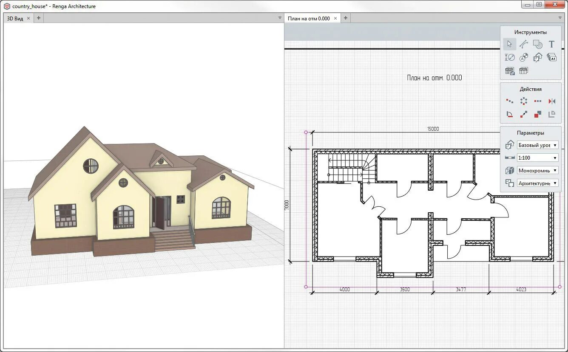Click the scale ruler icon in Параметры
Viewport: 568px width, 352px height.
pos(509,158)
